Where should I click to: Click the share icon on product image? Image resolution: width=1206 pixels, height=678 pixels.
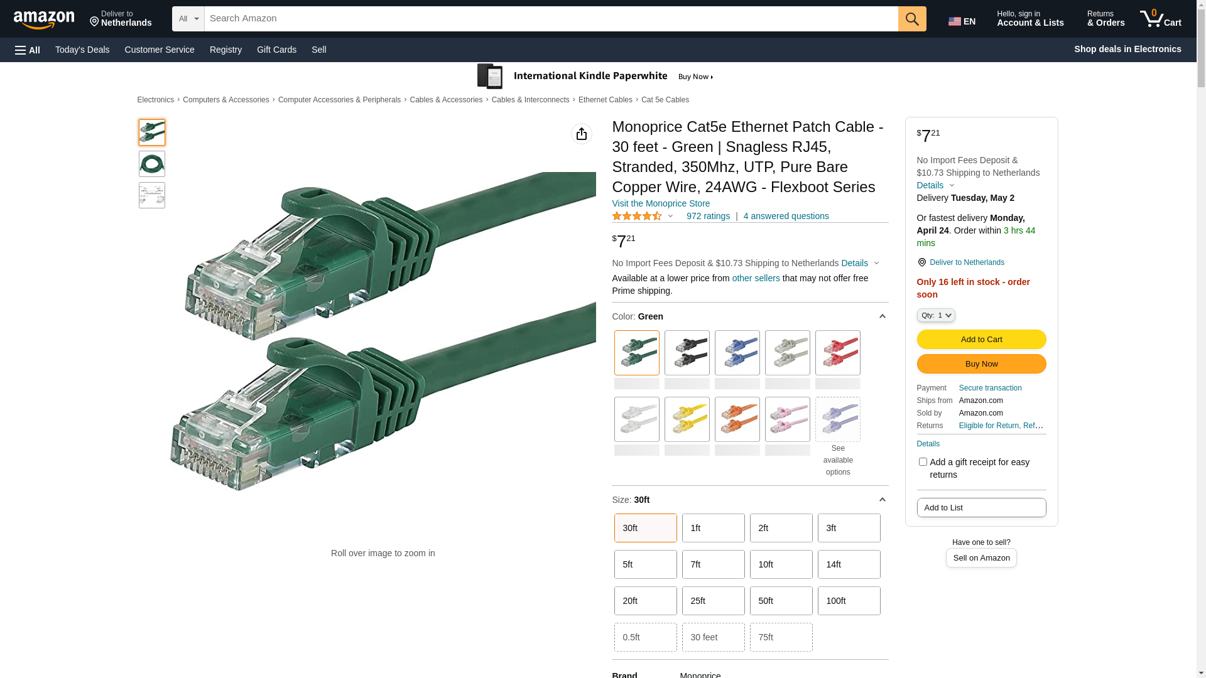point(582,134)
